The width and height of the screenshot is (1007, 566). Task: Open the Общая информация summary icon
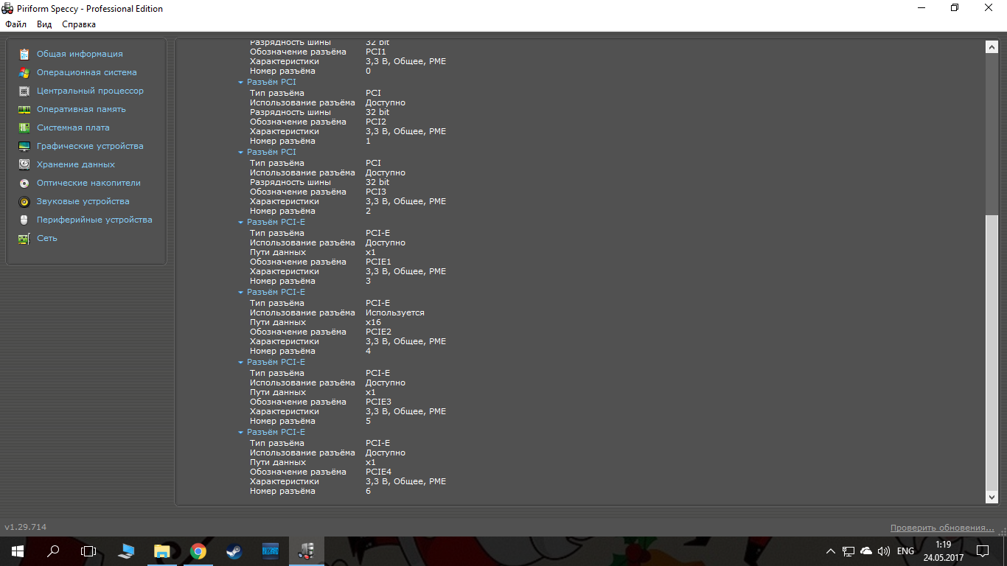click(x=24, y=54)
